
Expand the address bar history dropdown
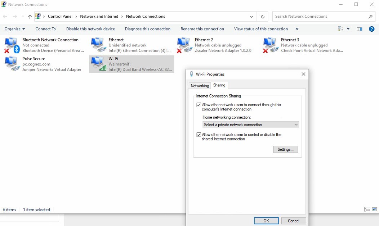click(x=252, y=16)
